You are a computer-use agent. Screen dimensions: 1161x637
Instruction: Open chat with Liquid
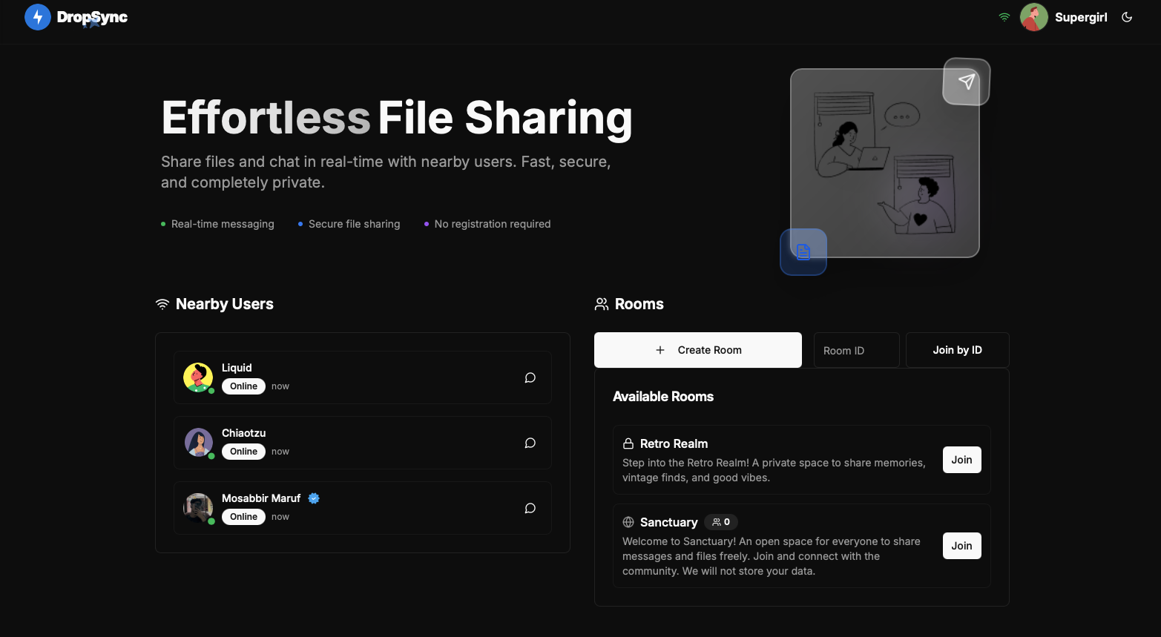[530, 377]
